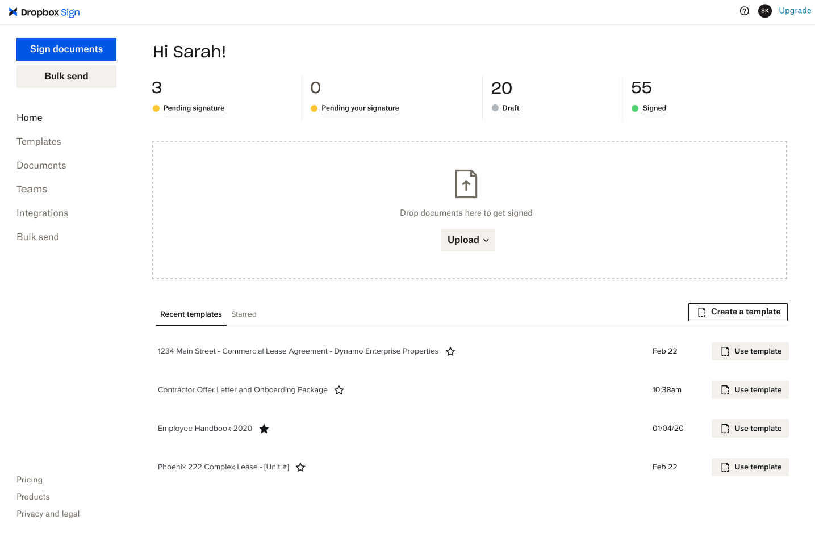Select Templates in the sidebar
815x533 pixels.
39,141
